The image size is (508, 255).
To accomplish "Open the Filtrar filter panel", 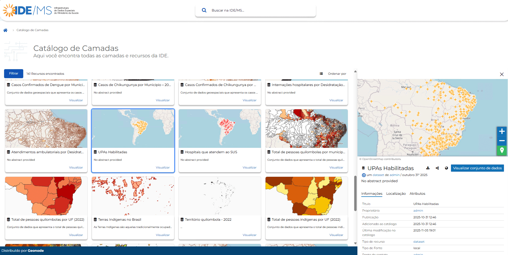I will coord(14,73).
